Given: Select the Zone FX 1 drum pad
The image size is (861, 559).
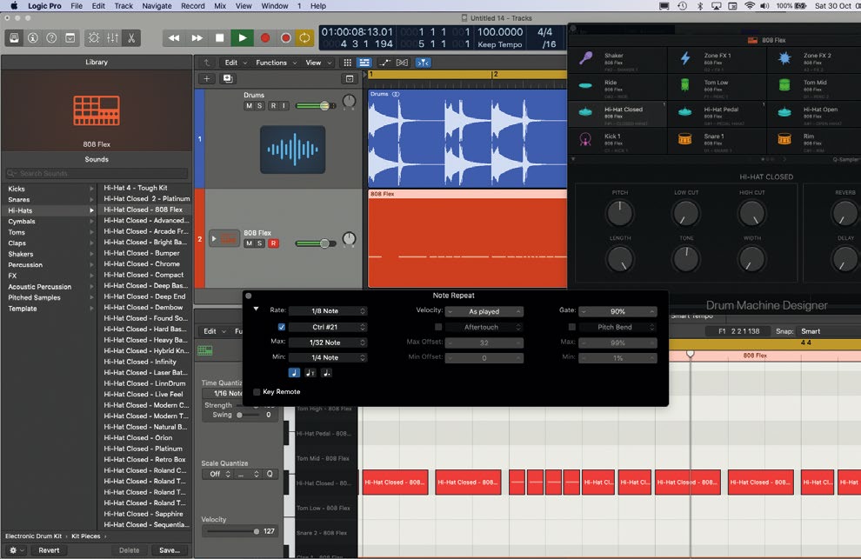Looking at the screenshot, I should point(717,60).
